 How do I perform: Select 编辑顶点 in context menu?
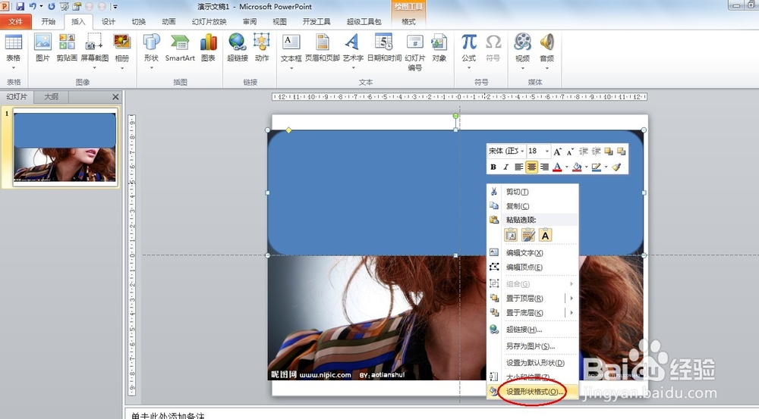[533, 267]
